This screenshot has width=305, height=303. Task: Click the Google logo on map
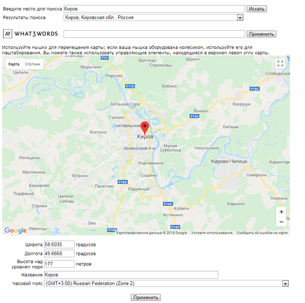[15, 230]
